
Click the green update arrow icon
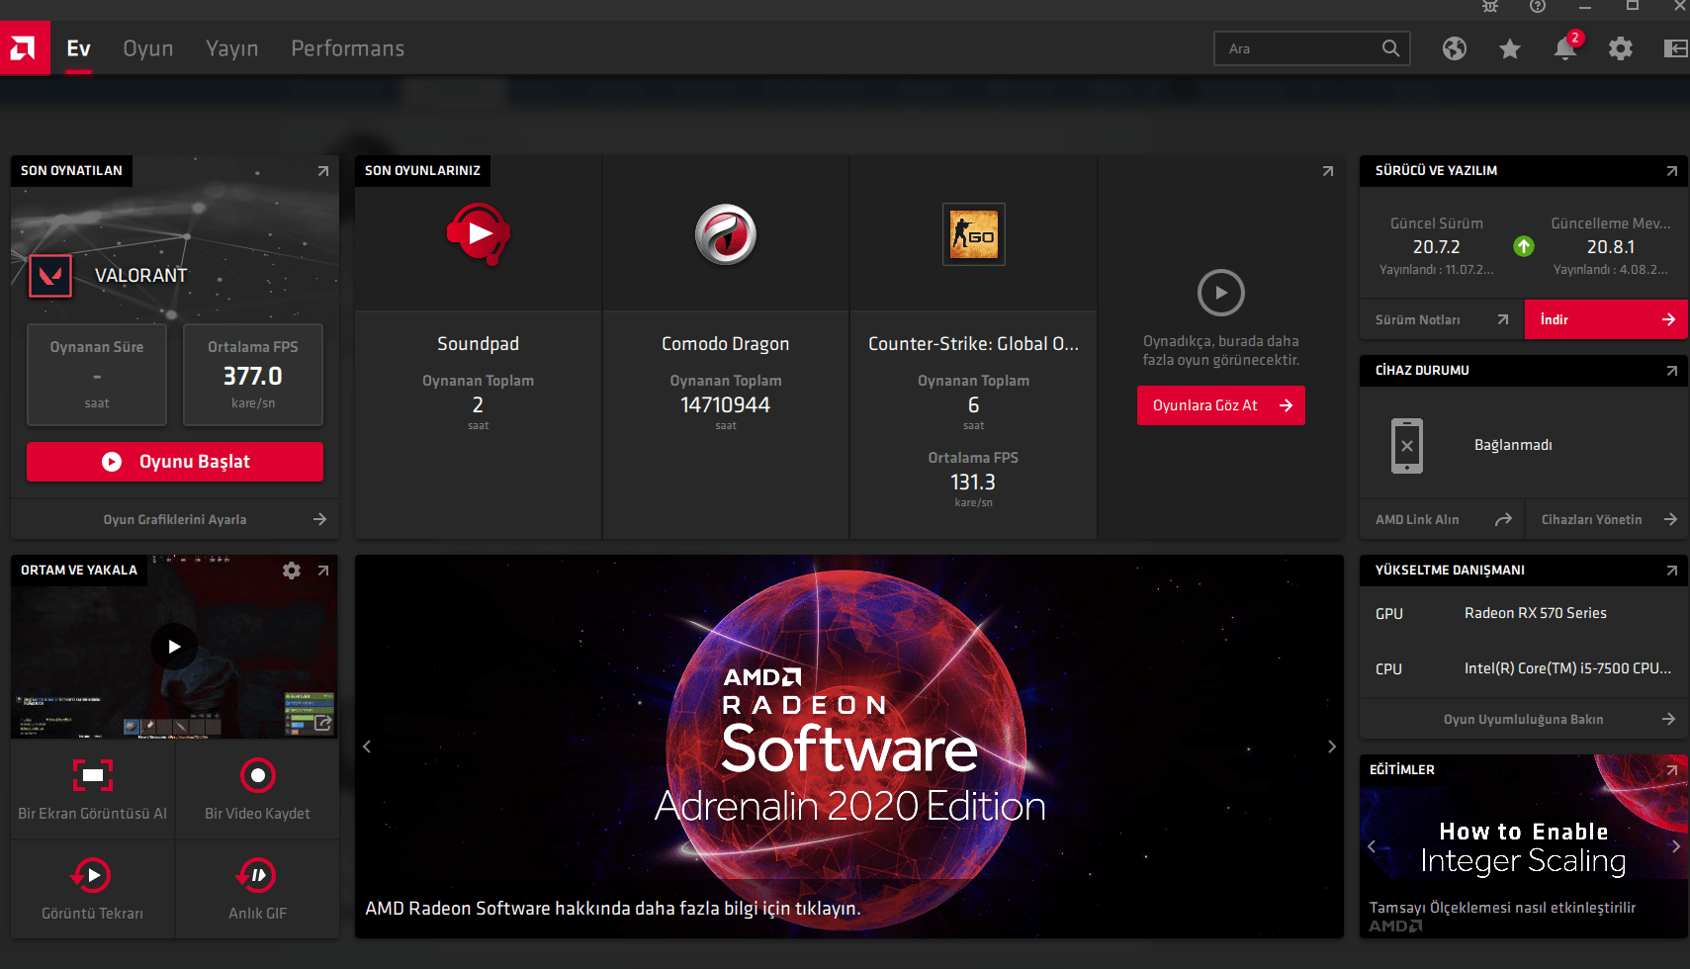click(1524, 246)
